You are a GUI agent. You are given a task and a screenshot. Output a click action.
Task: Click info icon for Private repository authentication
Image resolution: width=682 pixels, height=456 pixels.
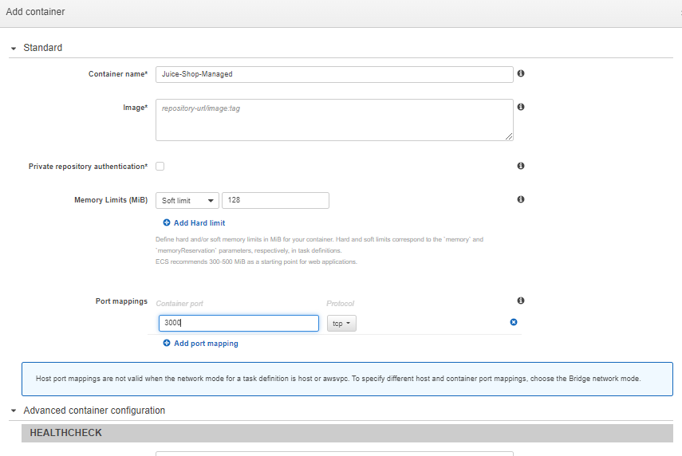point(521,166)
